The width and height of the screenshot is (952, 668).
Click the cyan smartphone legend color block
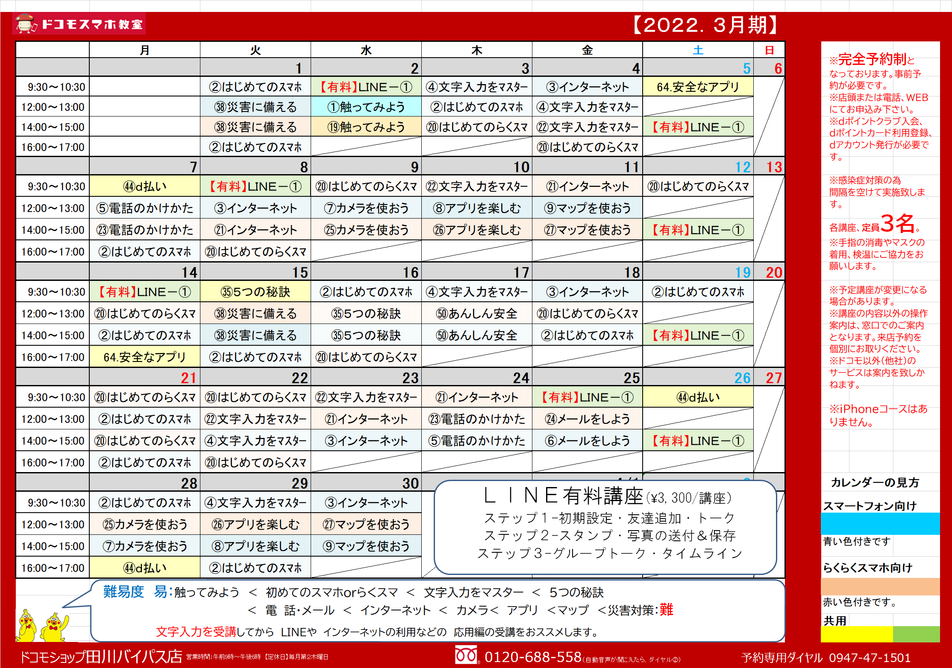tap(880, 524)
